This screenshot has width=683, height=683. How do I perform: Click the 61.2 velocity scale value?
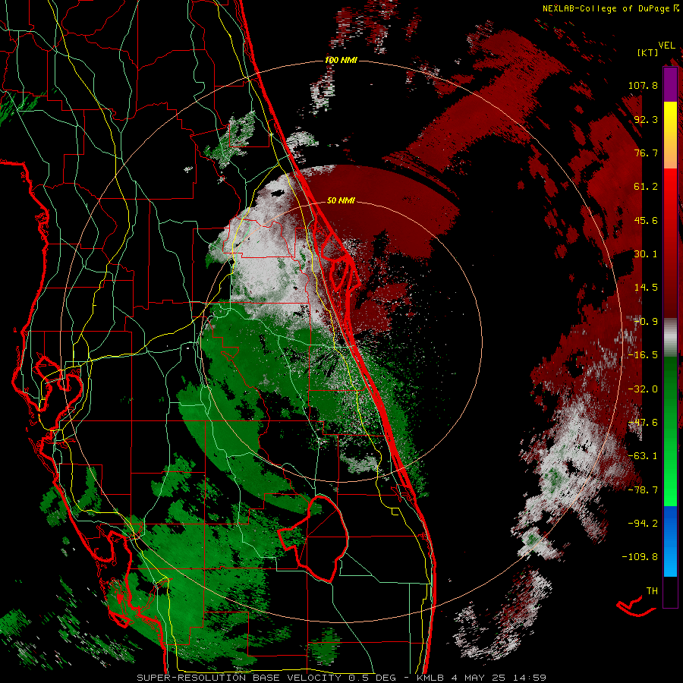click(x=646, y=187)
